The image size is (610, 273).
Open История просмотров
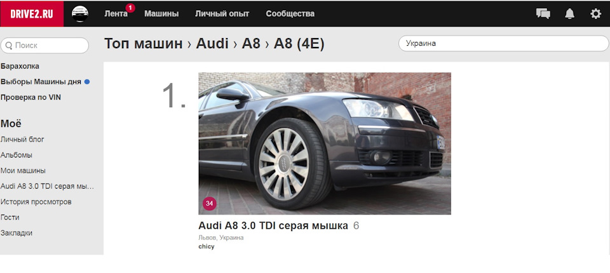(x=36, y=202)
